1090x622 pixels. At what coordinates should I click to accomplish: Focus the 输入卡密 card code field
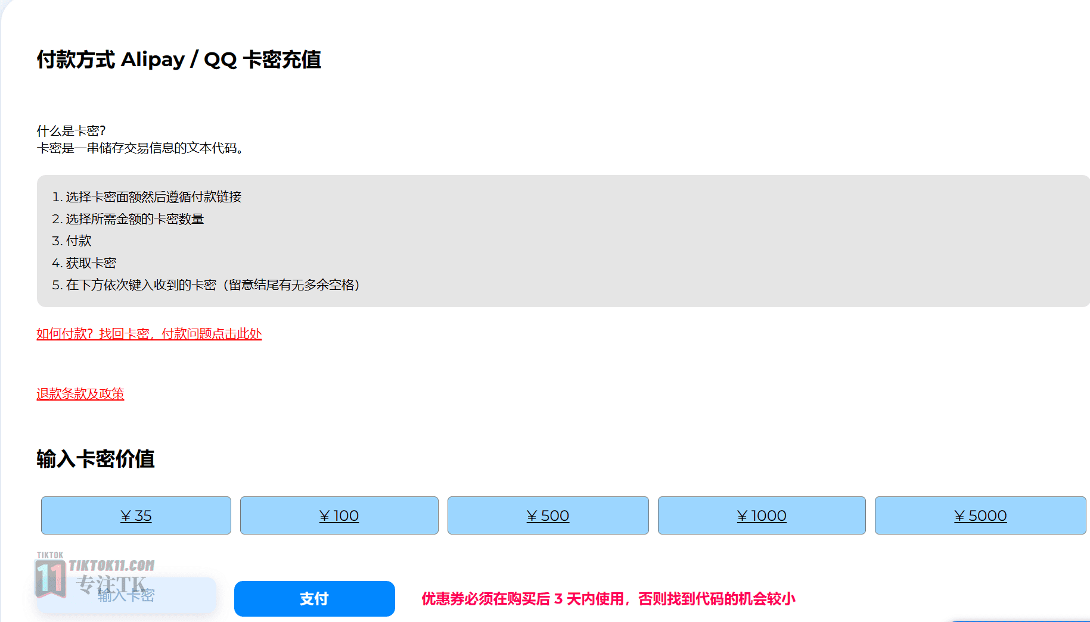click(126, 595)
